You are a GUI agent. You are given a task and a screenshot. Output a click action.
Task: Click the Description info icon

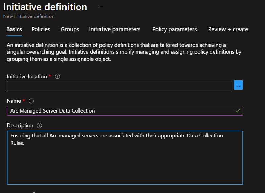click(x=39, y=125)
